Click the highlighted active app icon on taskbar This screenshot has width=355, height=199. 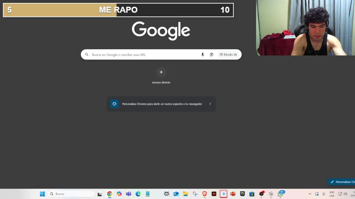223,194
